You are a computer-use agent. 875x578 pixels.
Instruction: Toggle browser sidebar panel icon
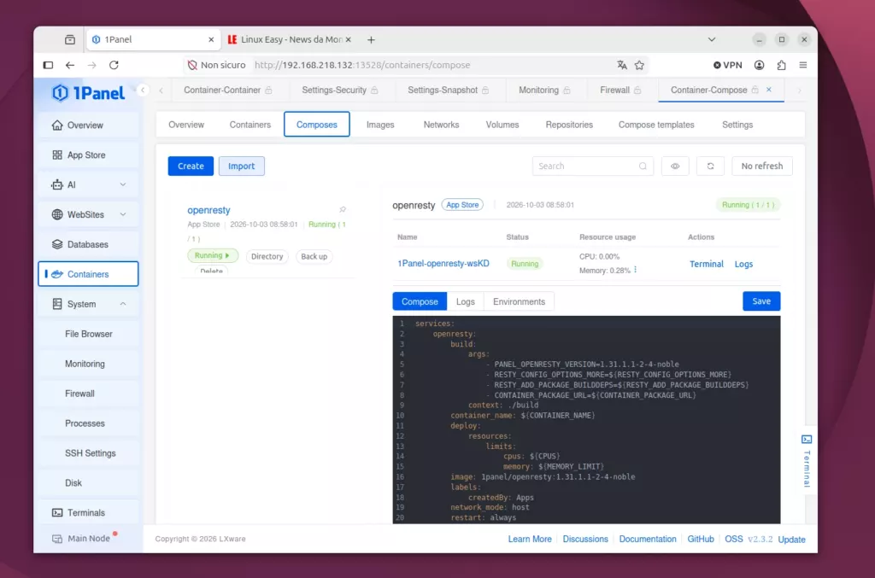(48, 65)
